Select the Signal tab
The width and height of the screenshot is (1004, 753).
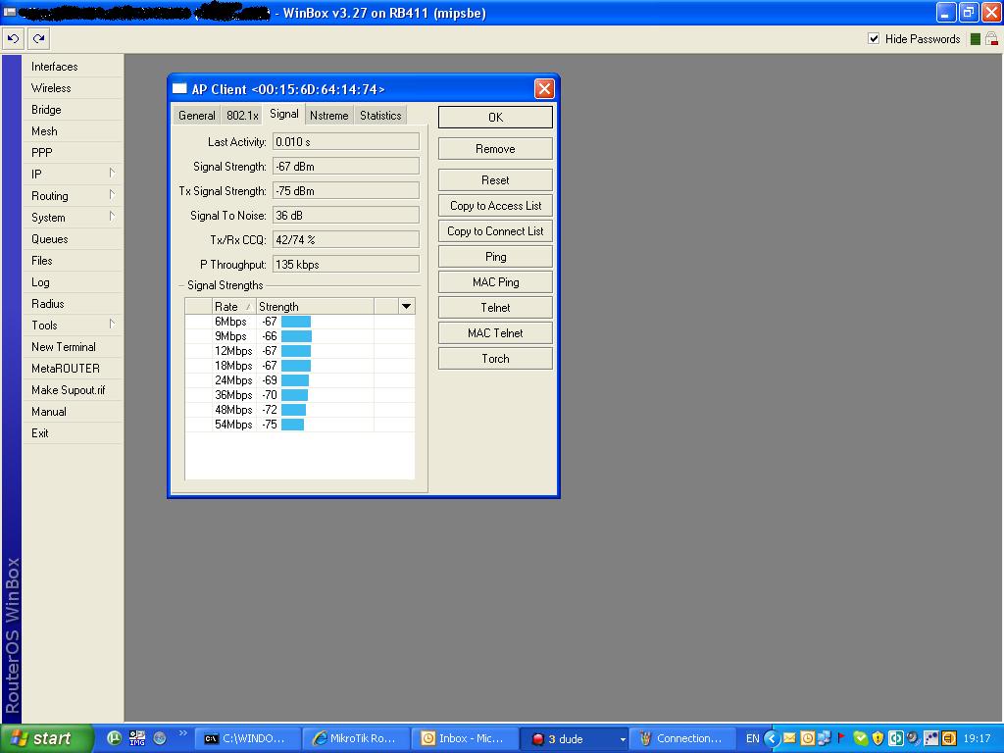coord(283,114)
